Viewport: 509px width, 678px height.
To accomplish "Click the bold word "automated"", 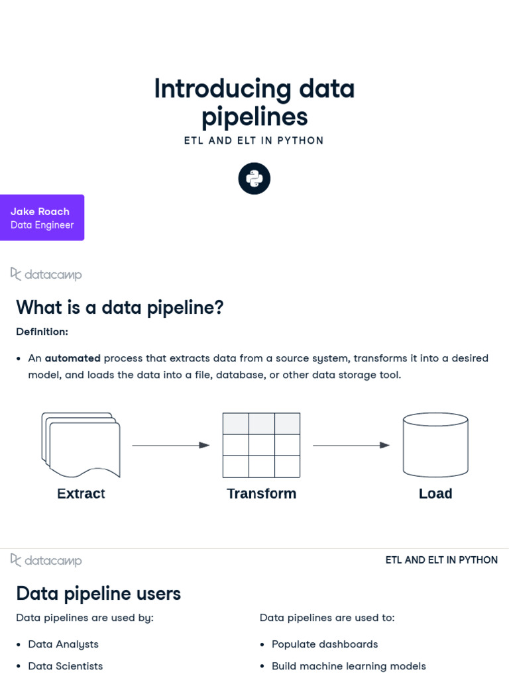I will click(73, 358).
